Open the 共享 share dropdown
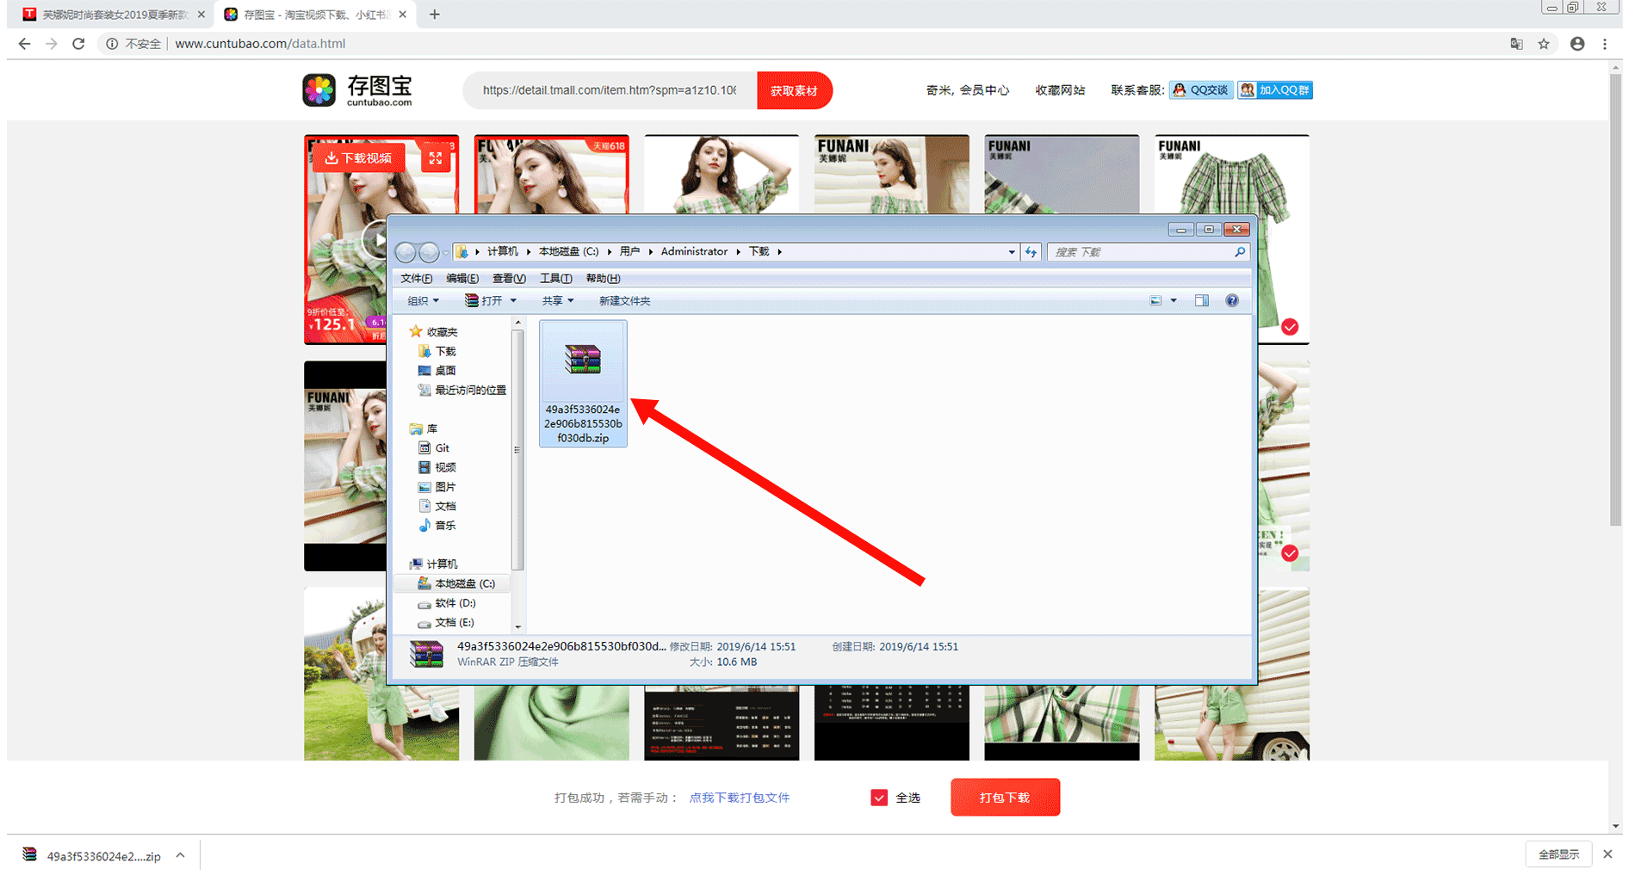 (557, 301)
